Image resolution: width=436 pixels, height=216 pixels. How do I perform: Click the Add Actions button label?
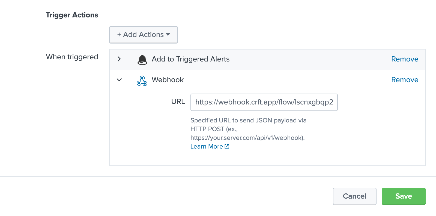coord(143,35)
